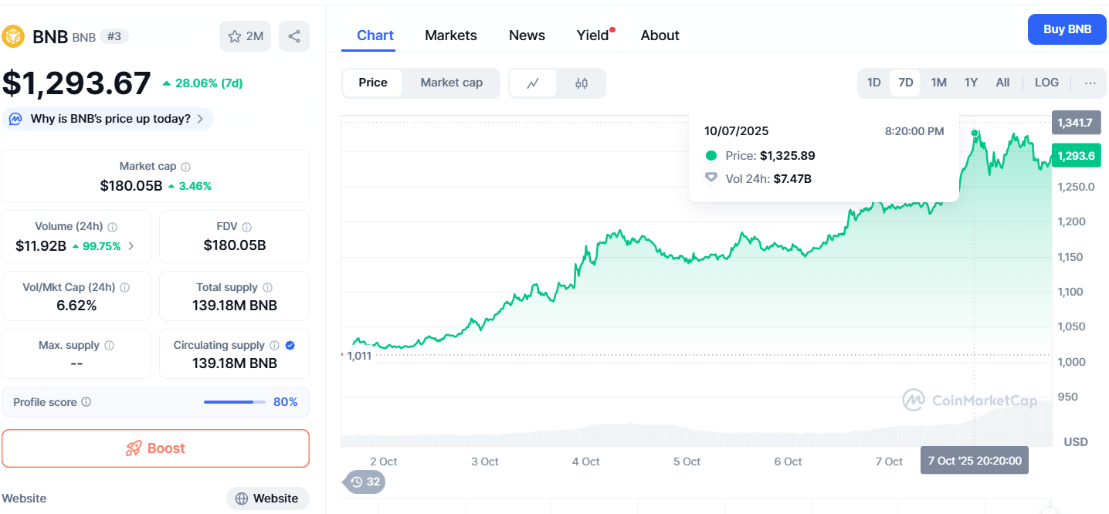Click the Buy BNB button

point(1067,29)
